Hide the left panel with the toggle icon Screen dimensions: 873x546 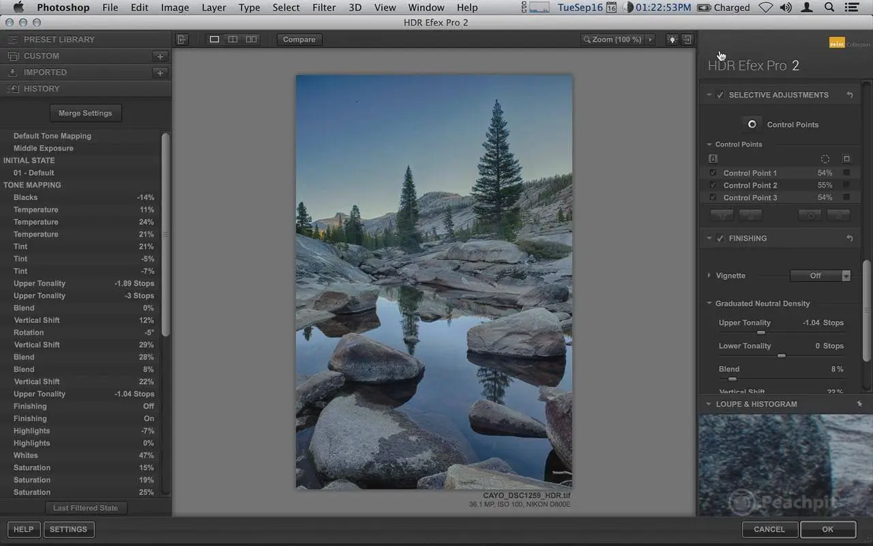pos(181,40)
